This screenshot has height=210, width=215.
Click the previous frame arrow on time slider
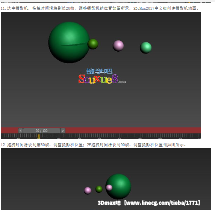point(21,131)
